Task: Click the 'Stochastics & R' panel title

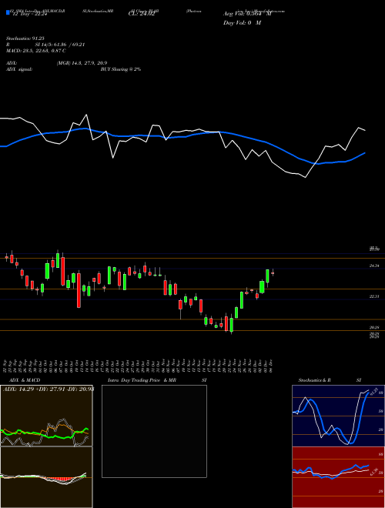Action: click(315, 380)
